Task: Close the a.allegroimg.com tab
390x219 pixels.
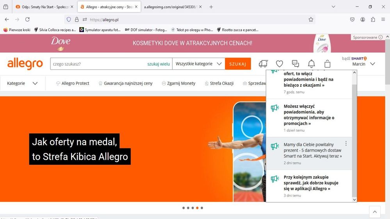Action: pyautogui.click(x=201, y=7)
